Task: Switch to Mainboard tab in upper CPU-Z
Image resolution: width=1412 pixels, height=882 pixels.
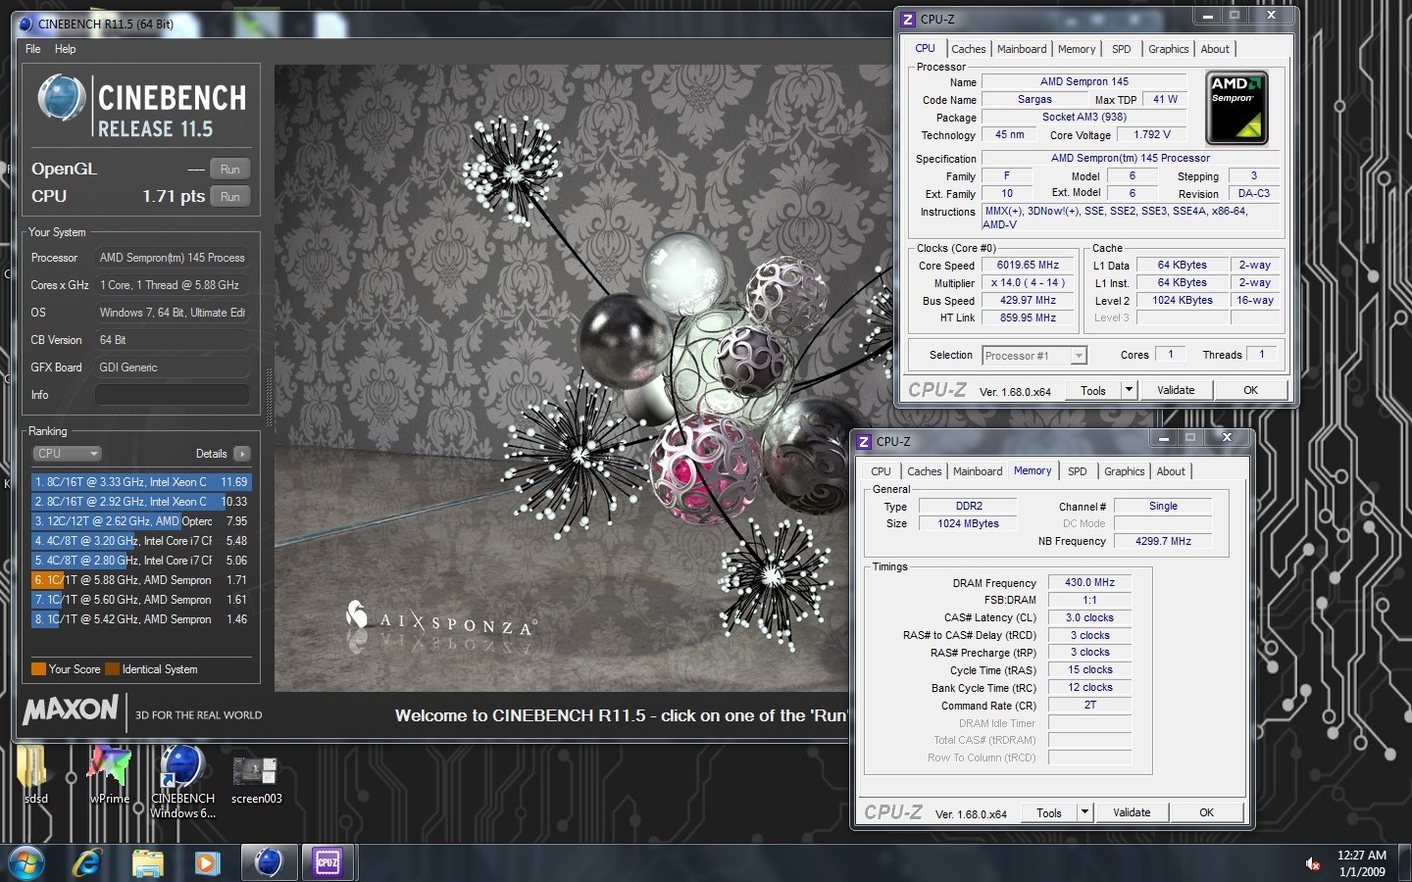Action: point(1022,49)
